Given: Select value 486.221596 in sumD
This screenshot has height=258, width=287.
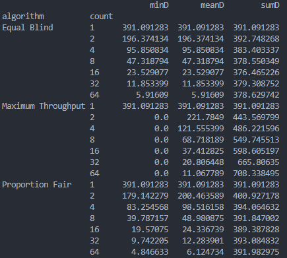Looking at the screenshot, I should click(256, 129).
